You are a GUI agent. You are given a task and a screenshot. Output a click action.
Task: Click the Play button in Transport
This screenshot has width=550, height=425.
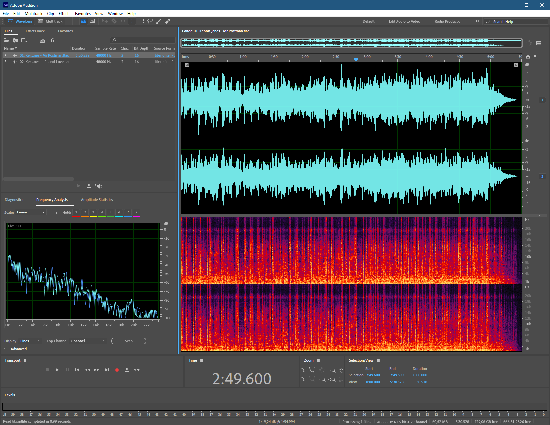[57, 370]
